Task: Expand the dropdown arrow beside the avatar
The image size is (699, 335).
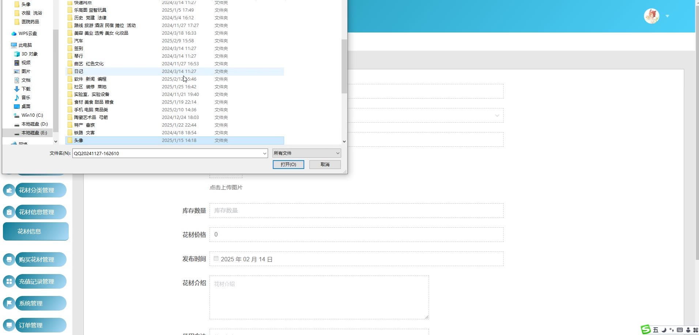Action: tap(667, 16)
